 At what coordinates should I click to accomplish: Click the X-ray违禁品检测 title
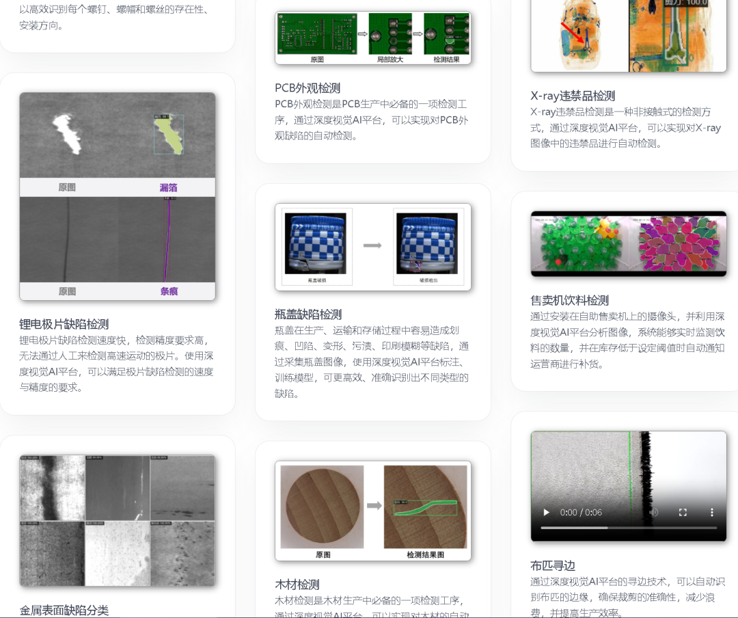click(x=573, y=94)
